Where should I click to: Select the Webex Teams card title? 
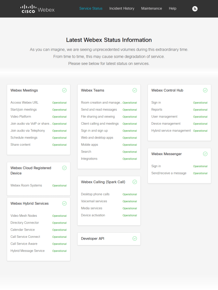coord(93,90)
